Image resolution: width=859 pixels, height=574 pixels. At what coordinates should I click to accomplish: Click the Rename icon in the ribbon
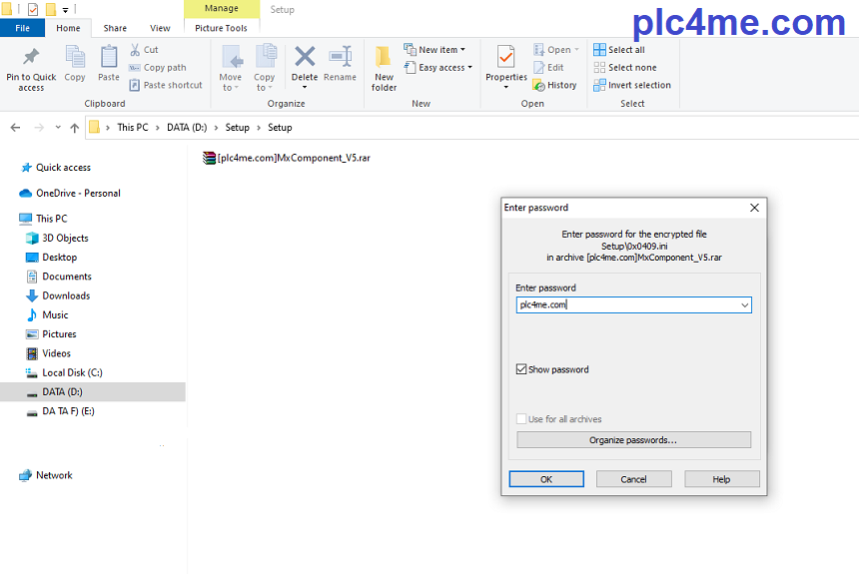pos(340,58)
